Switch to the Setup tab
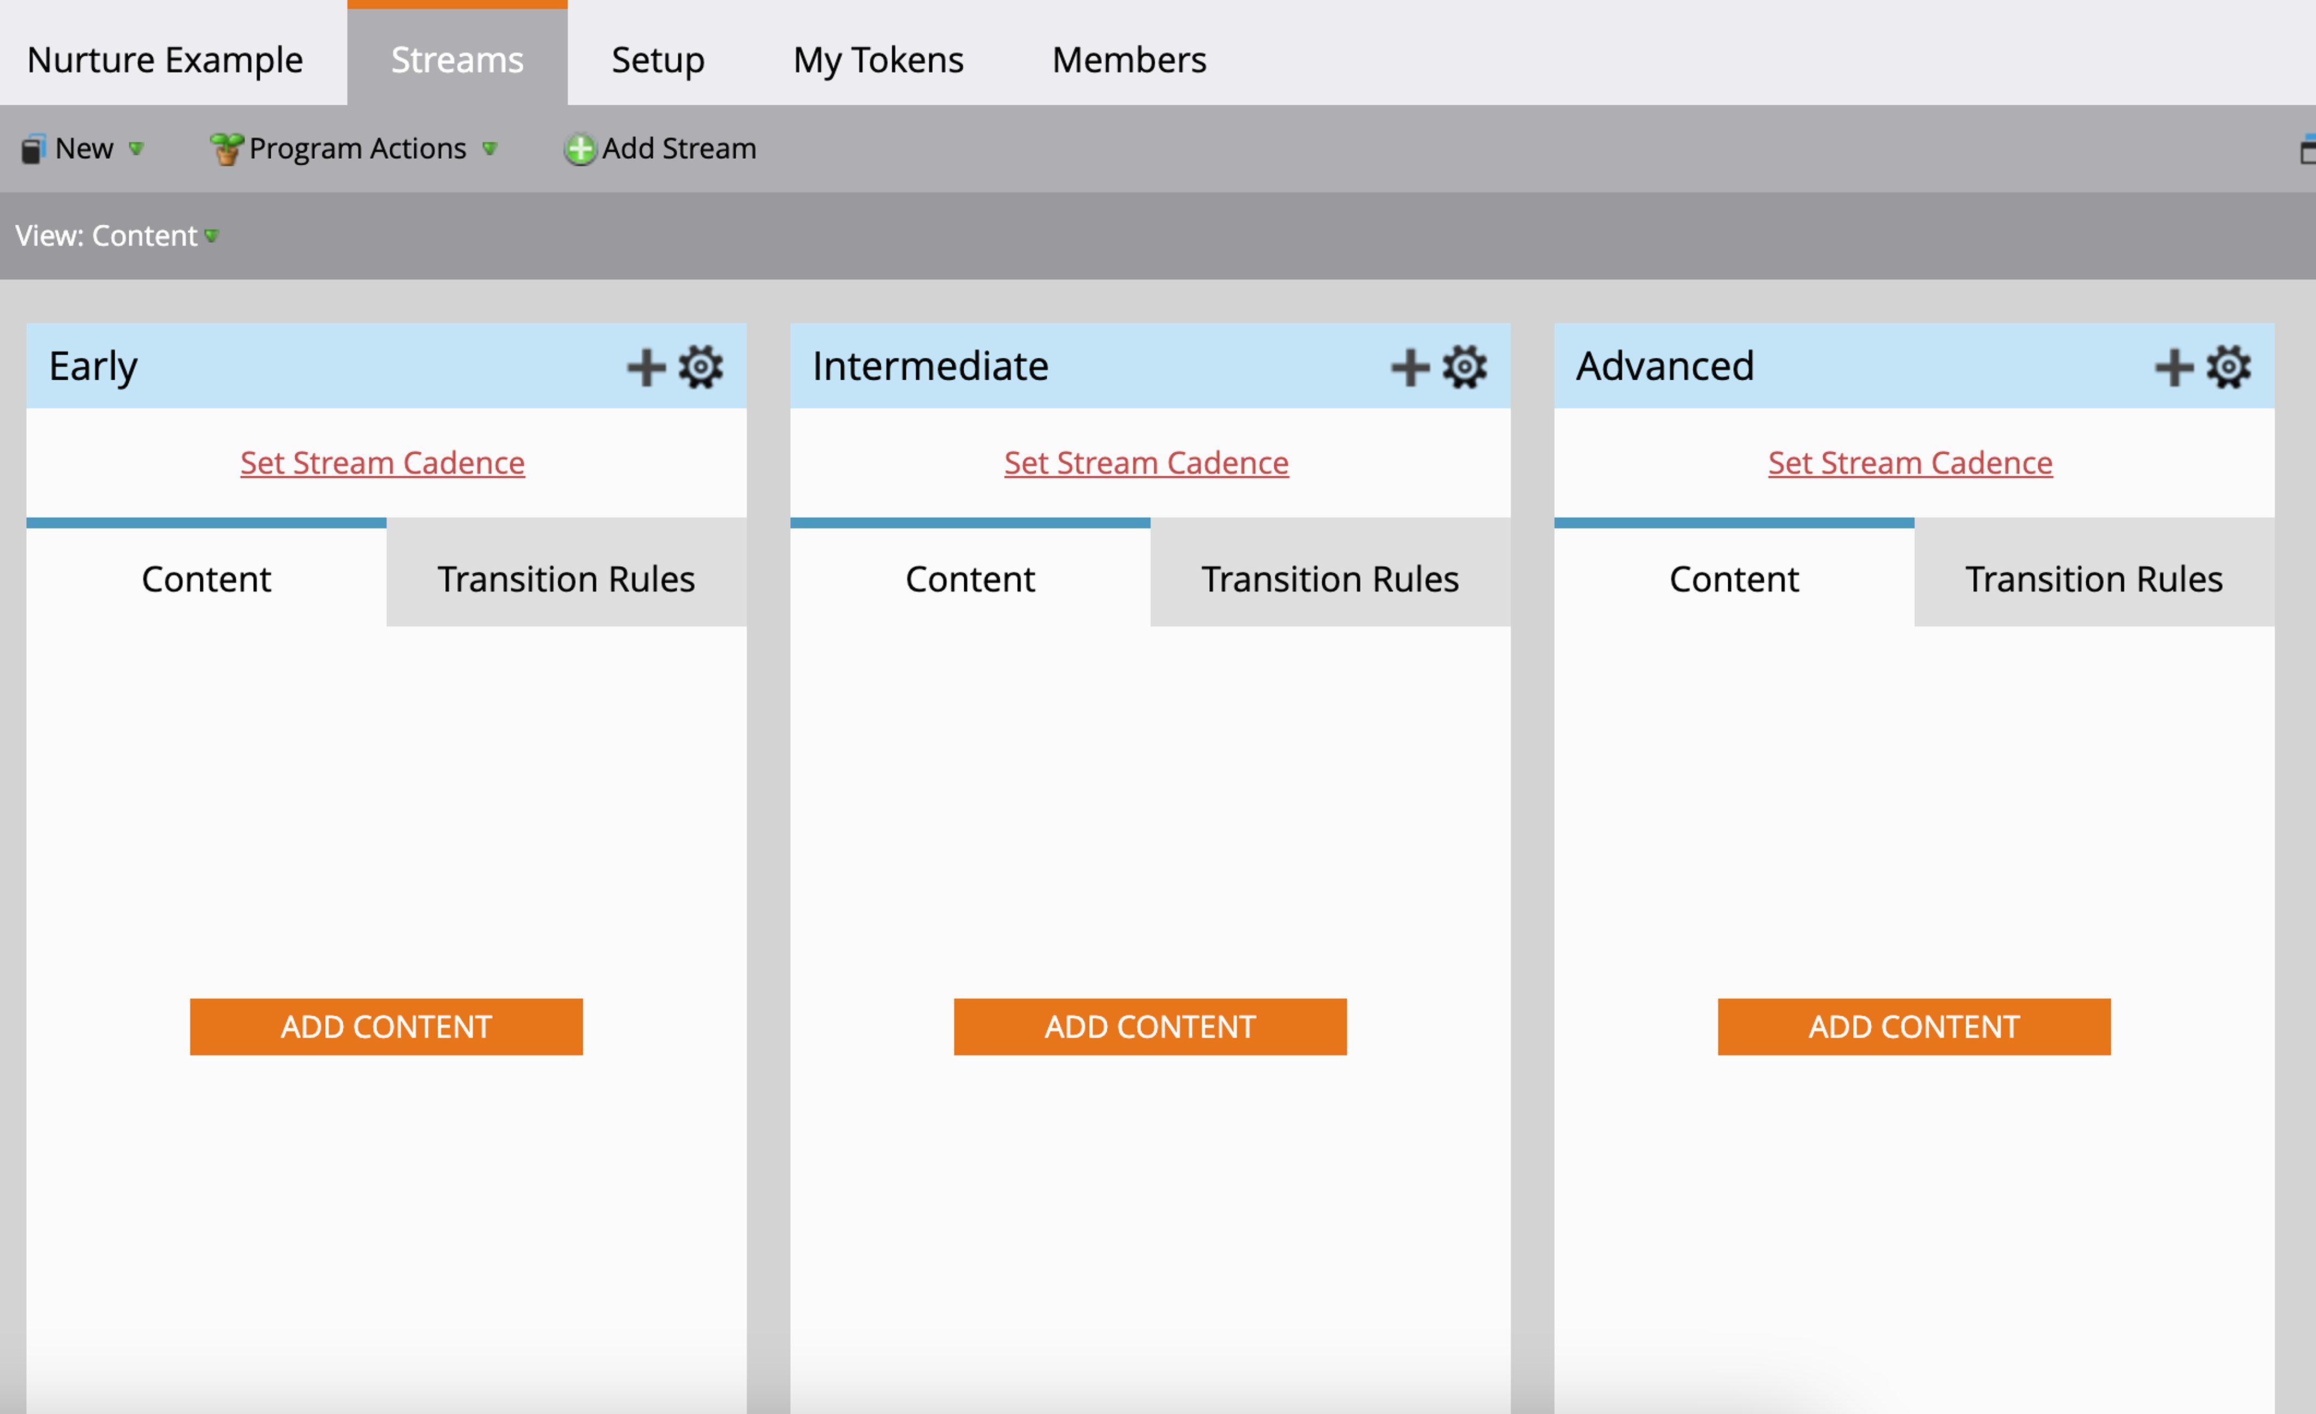This screenshot has height=1414, width=2316. 658,60
